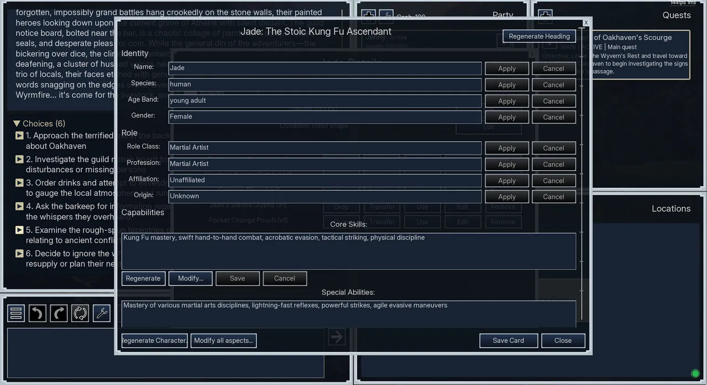Apply the Affiliation change

coord(506,181)
